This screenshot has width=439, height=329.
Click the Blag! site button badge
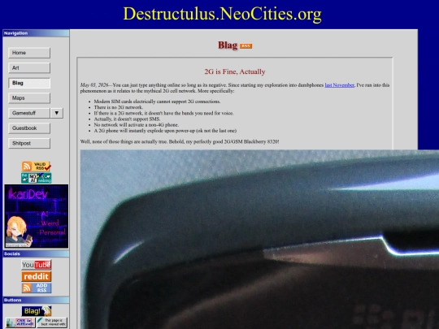37,311
